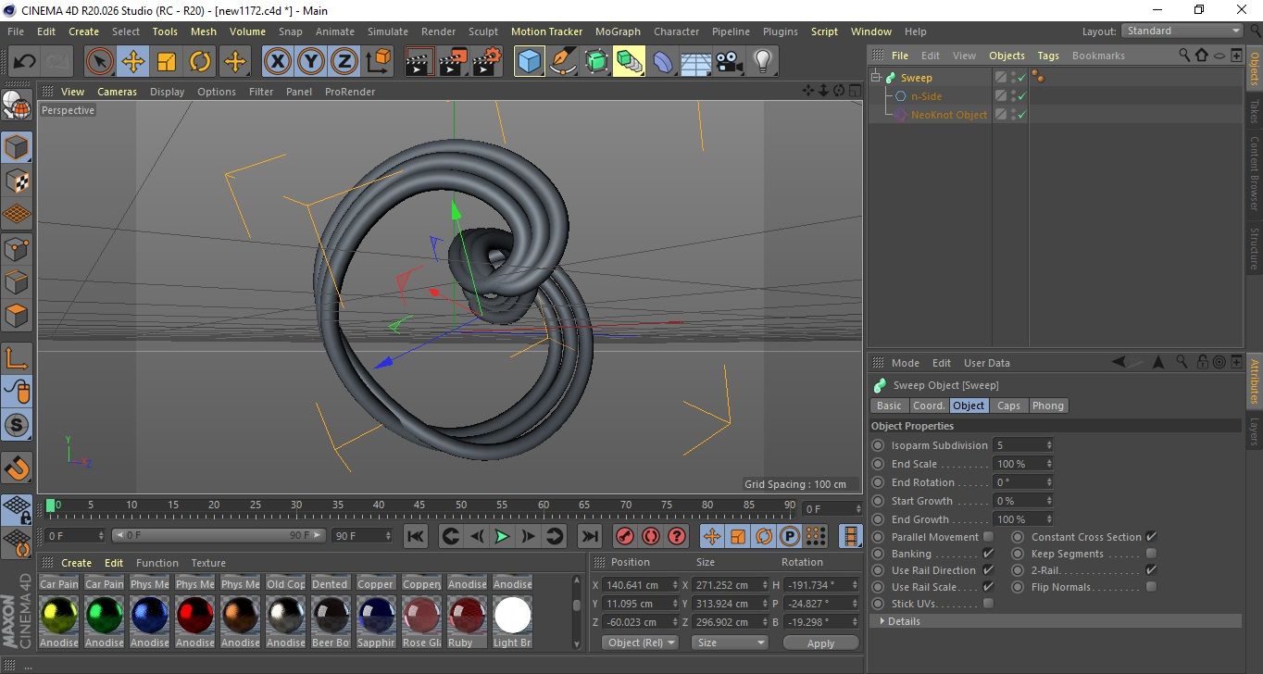Toggle Constant Cross Section checkbox
This screenshot has height=674, width=1263.
point(1151,537)
